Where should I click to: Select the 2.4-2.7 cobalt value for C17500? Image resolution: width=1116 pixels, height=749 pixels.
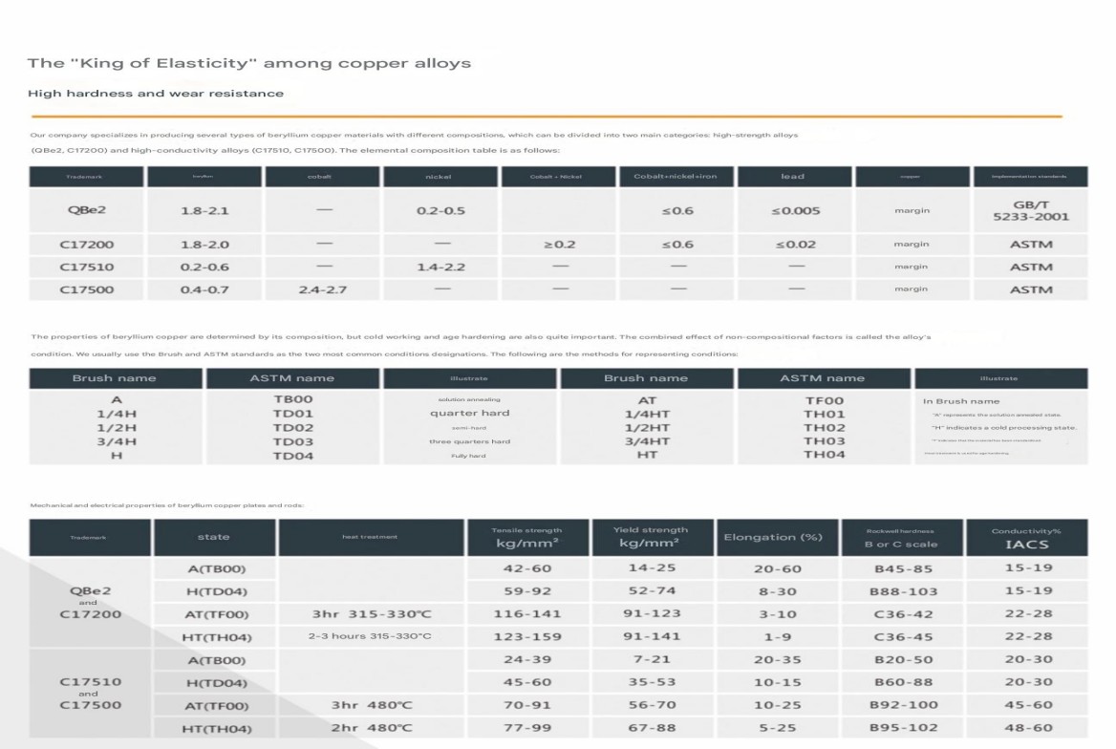[x=322, y=289]
